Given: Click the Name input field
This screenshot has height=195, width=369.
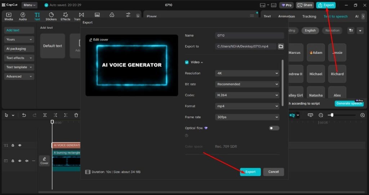Looking at the screenshot, I should pyautogui.click(x=249, y=36).
